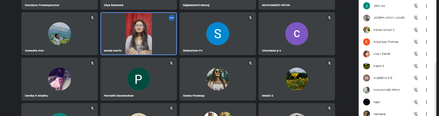
Task: Click muted mic icon on Sneha Pradeep tile
Action: tap(250, 63)
